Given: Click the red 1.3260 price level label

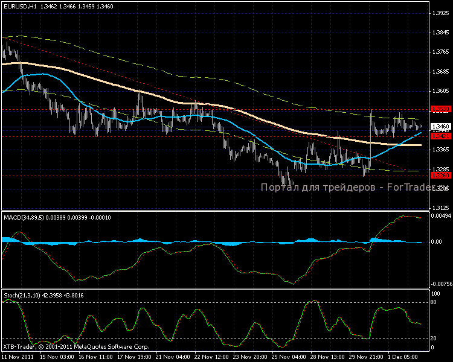Looking at the screenshot, I should pyautogui.click(x=440, y=175).
